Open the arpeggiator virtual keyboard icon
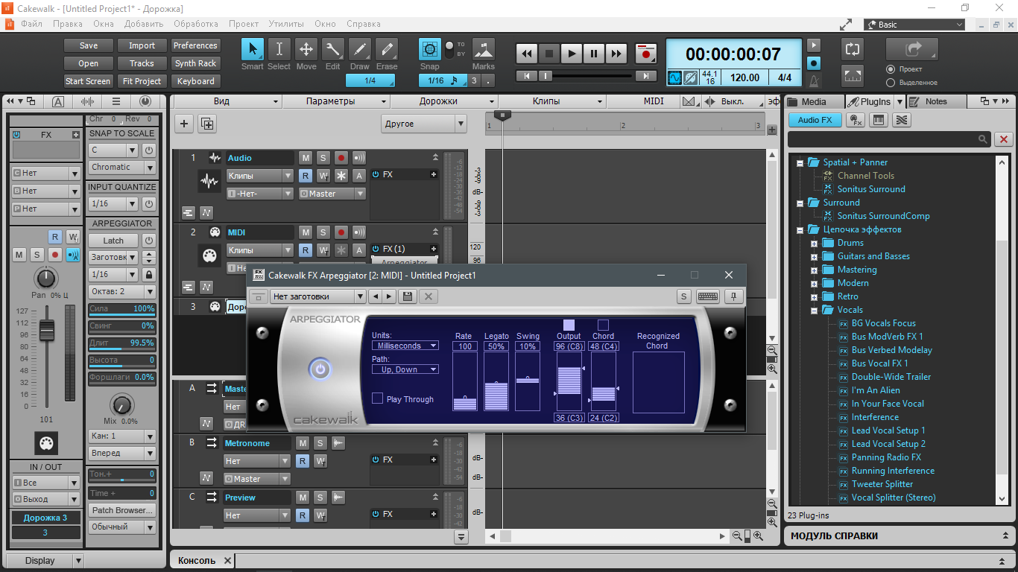This screenshot has height=572, width=1018. (x=708, y=296)
